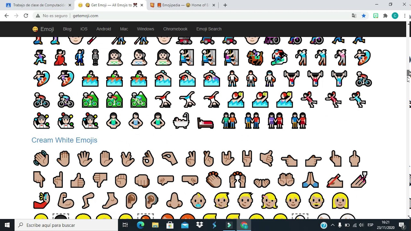Select the leg emoji
The image size is (411, 231).
(x=88, y=201)
